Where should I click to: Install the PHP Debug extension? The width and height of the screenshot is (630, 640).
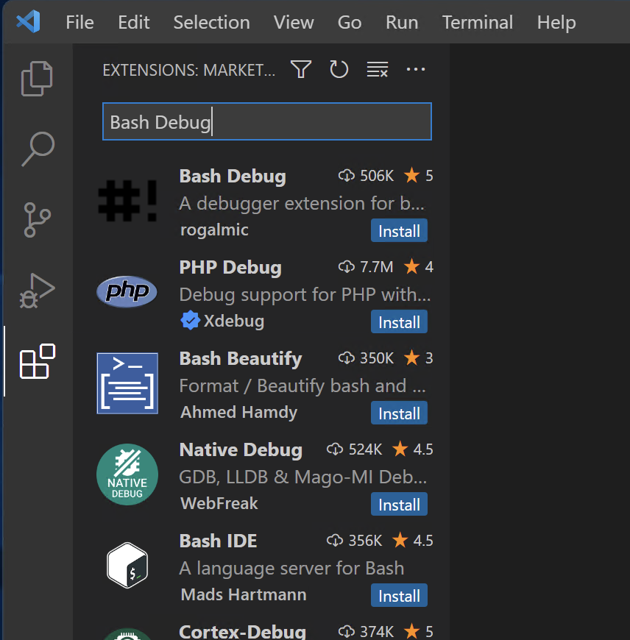399,321
